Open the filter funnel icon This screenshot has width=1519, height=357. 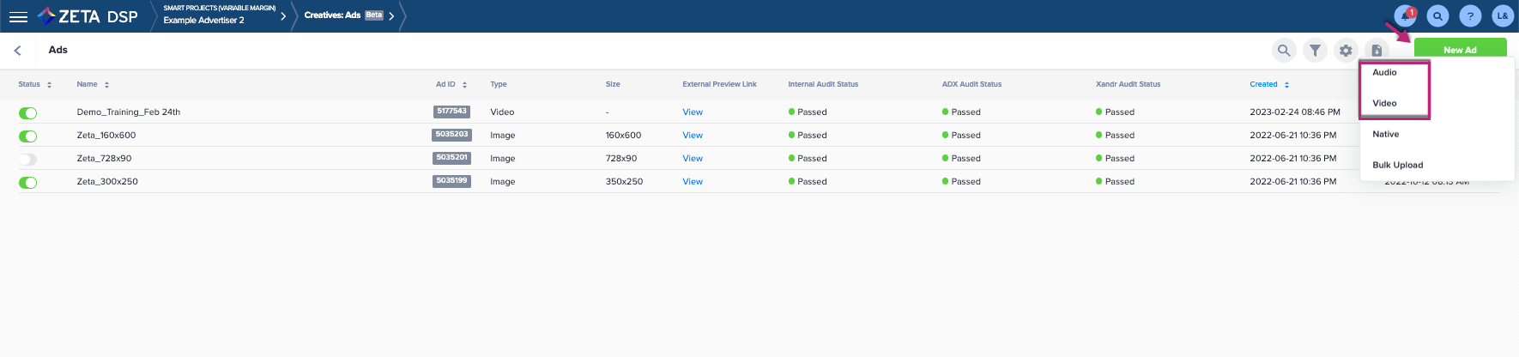1315,51
